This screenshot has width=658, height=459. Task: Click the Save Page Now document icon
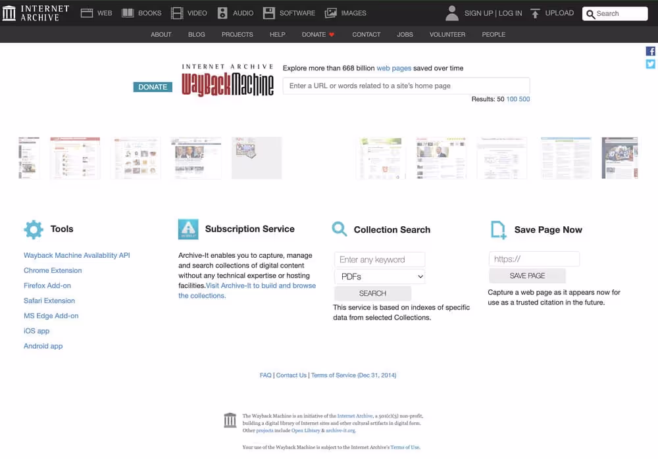tap(499, 230)
